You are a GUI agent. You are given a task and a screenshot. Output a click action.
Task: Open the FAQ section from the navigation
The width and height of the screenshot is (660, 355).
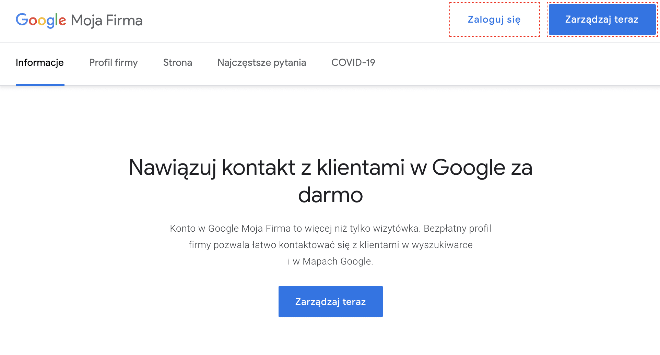coord(262,63)
